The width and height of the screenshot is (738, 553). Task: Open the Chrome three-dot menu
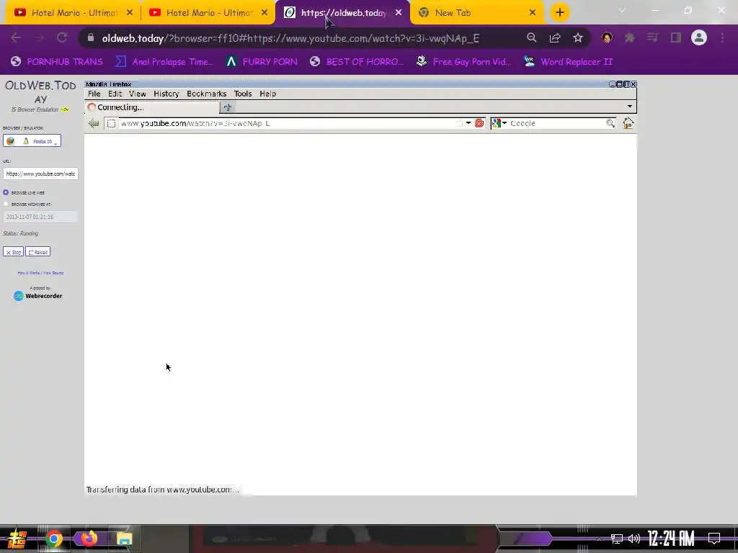pyautogui.click(x=722, y=37)
